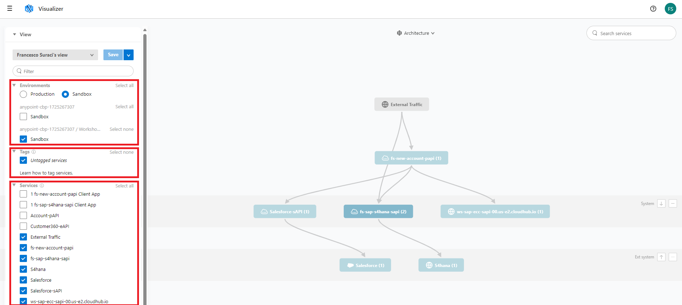Move System layer down arrow
This screenshot has width=682, height=305.
[x=661, y=204]
